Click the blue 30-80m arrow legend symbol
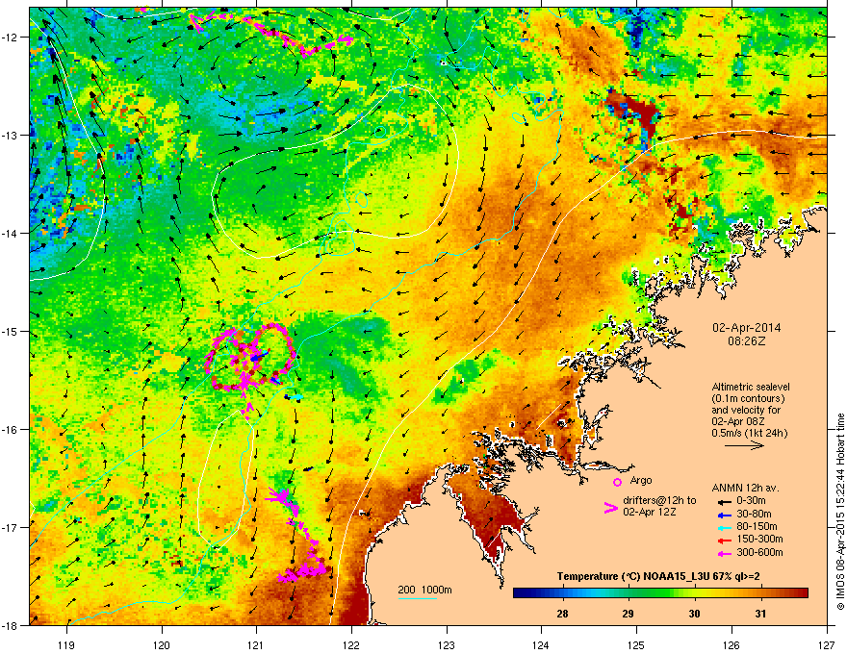The image size is (847, 654). tap(723, 515)
